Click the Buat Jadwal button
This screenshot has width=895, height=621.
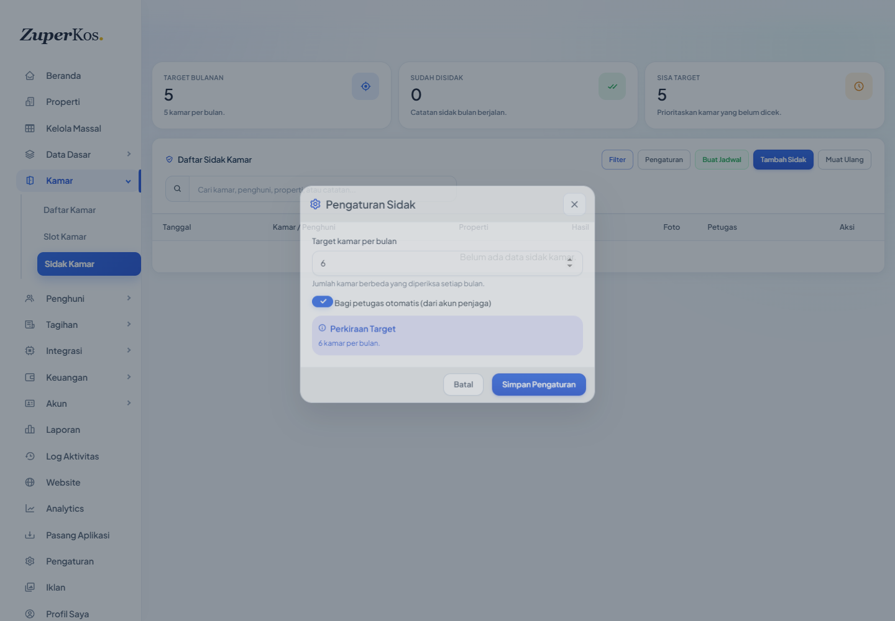pos(722,160)
